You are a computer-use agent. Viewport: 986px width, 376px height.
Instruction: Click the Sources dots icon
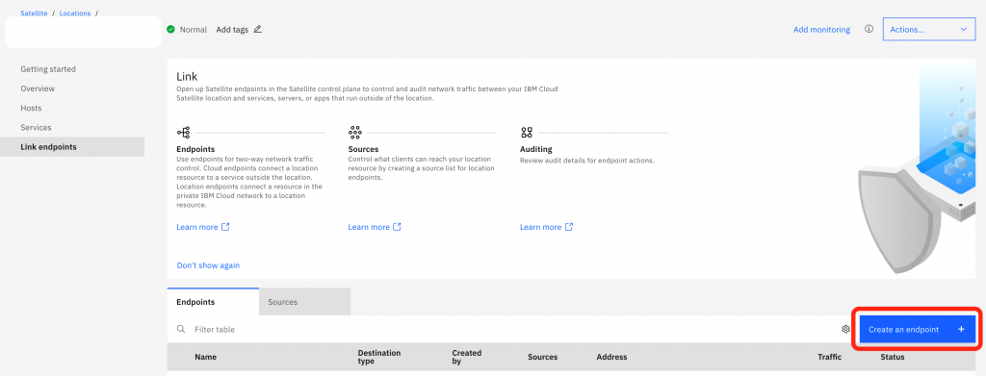(354, 133)
